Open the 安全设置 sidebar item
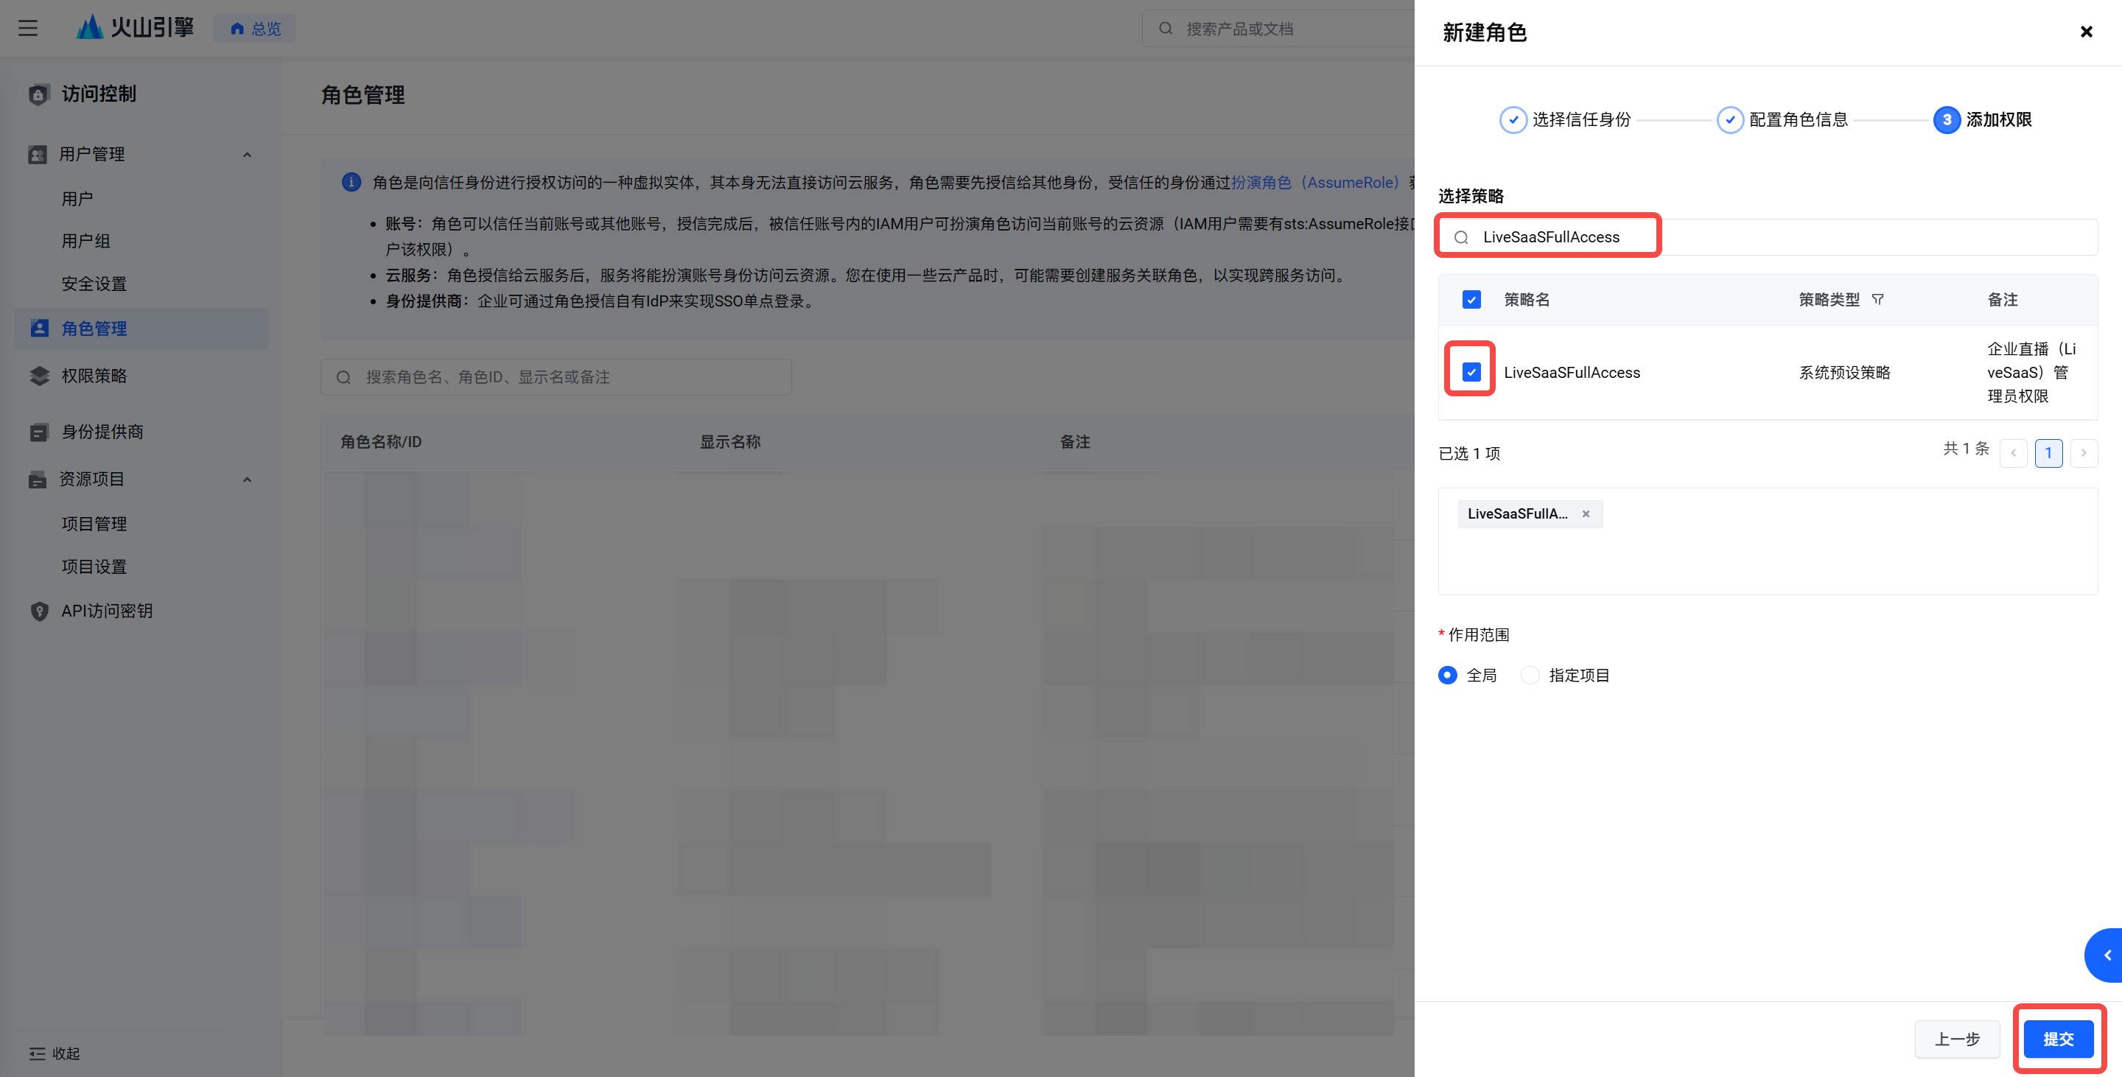2122x1077 pixels. coord(94,284)
